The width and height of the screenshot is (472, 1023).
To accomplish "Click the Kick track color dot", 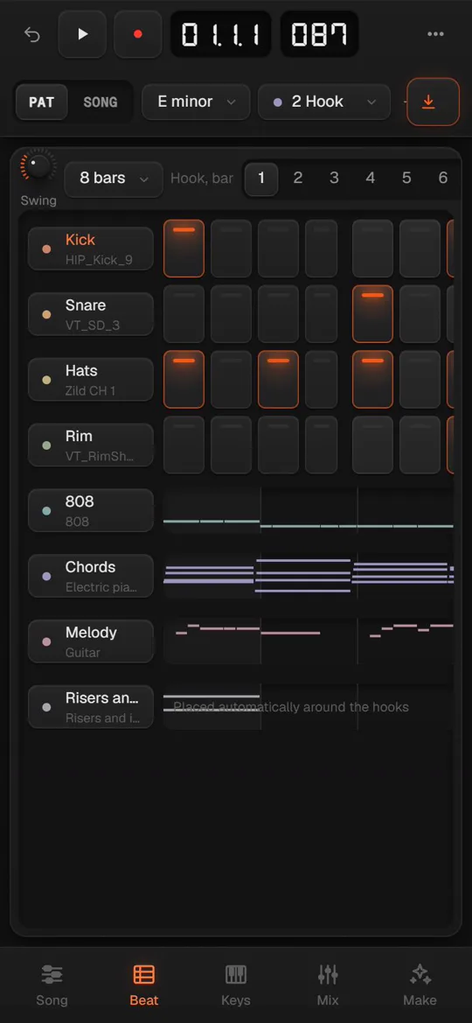I will tap(46, 249).
